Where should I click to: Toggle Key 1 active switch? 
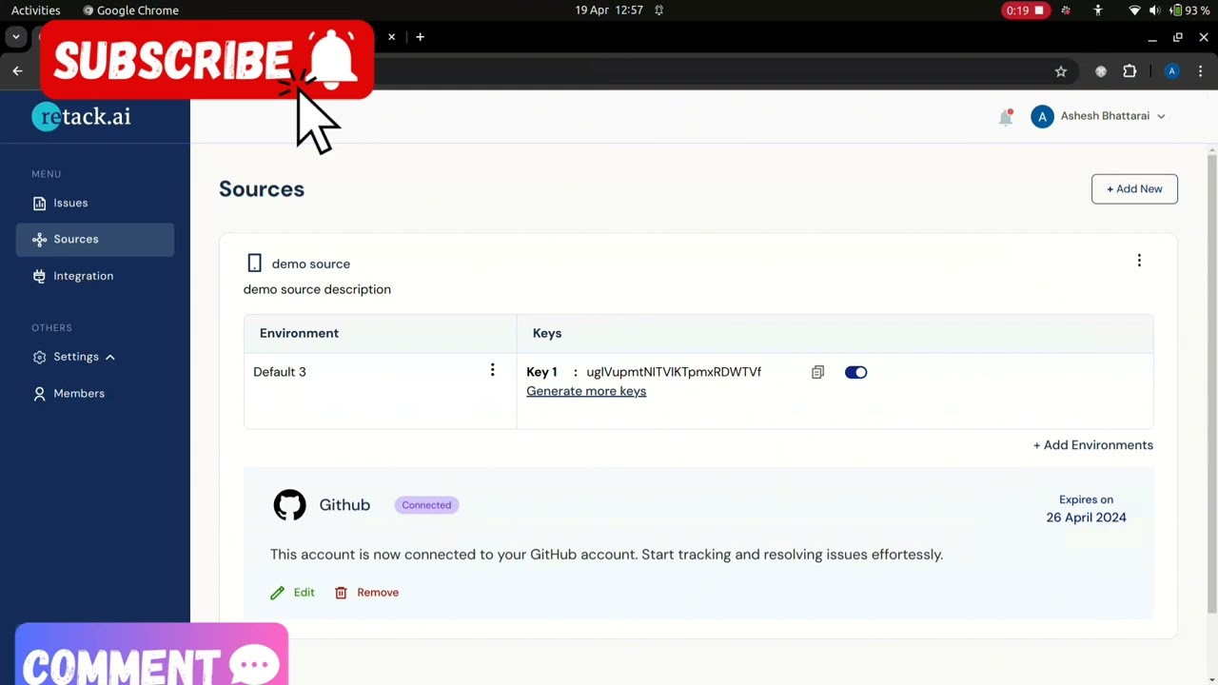tap(855, 372)
